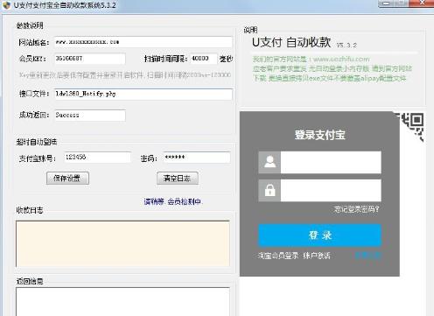This screenshot has width=434, height=316.
Task: Click the blue link right of 账户激活
Action: click(368, 256)
